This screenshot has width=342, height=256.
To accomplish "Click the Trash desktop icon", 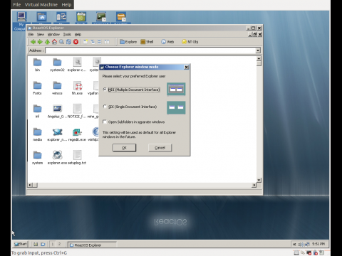I will [81, 17].
